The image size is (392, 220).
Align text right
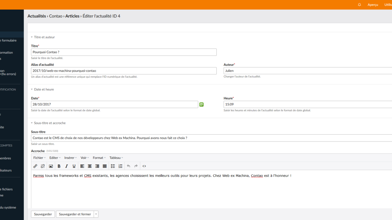pyautogui.click(x=97, y=166)
